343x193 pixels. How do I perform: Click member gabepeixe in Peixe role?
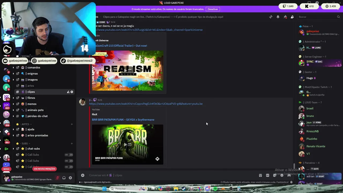(x=320, y=32)
